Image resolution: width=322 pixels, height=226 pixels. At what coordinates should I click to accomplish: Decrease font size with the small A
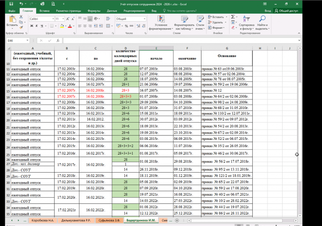point(73,19)
